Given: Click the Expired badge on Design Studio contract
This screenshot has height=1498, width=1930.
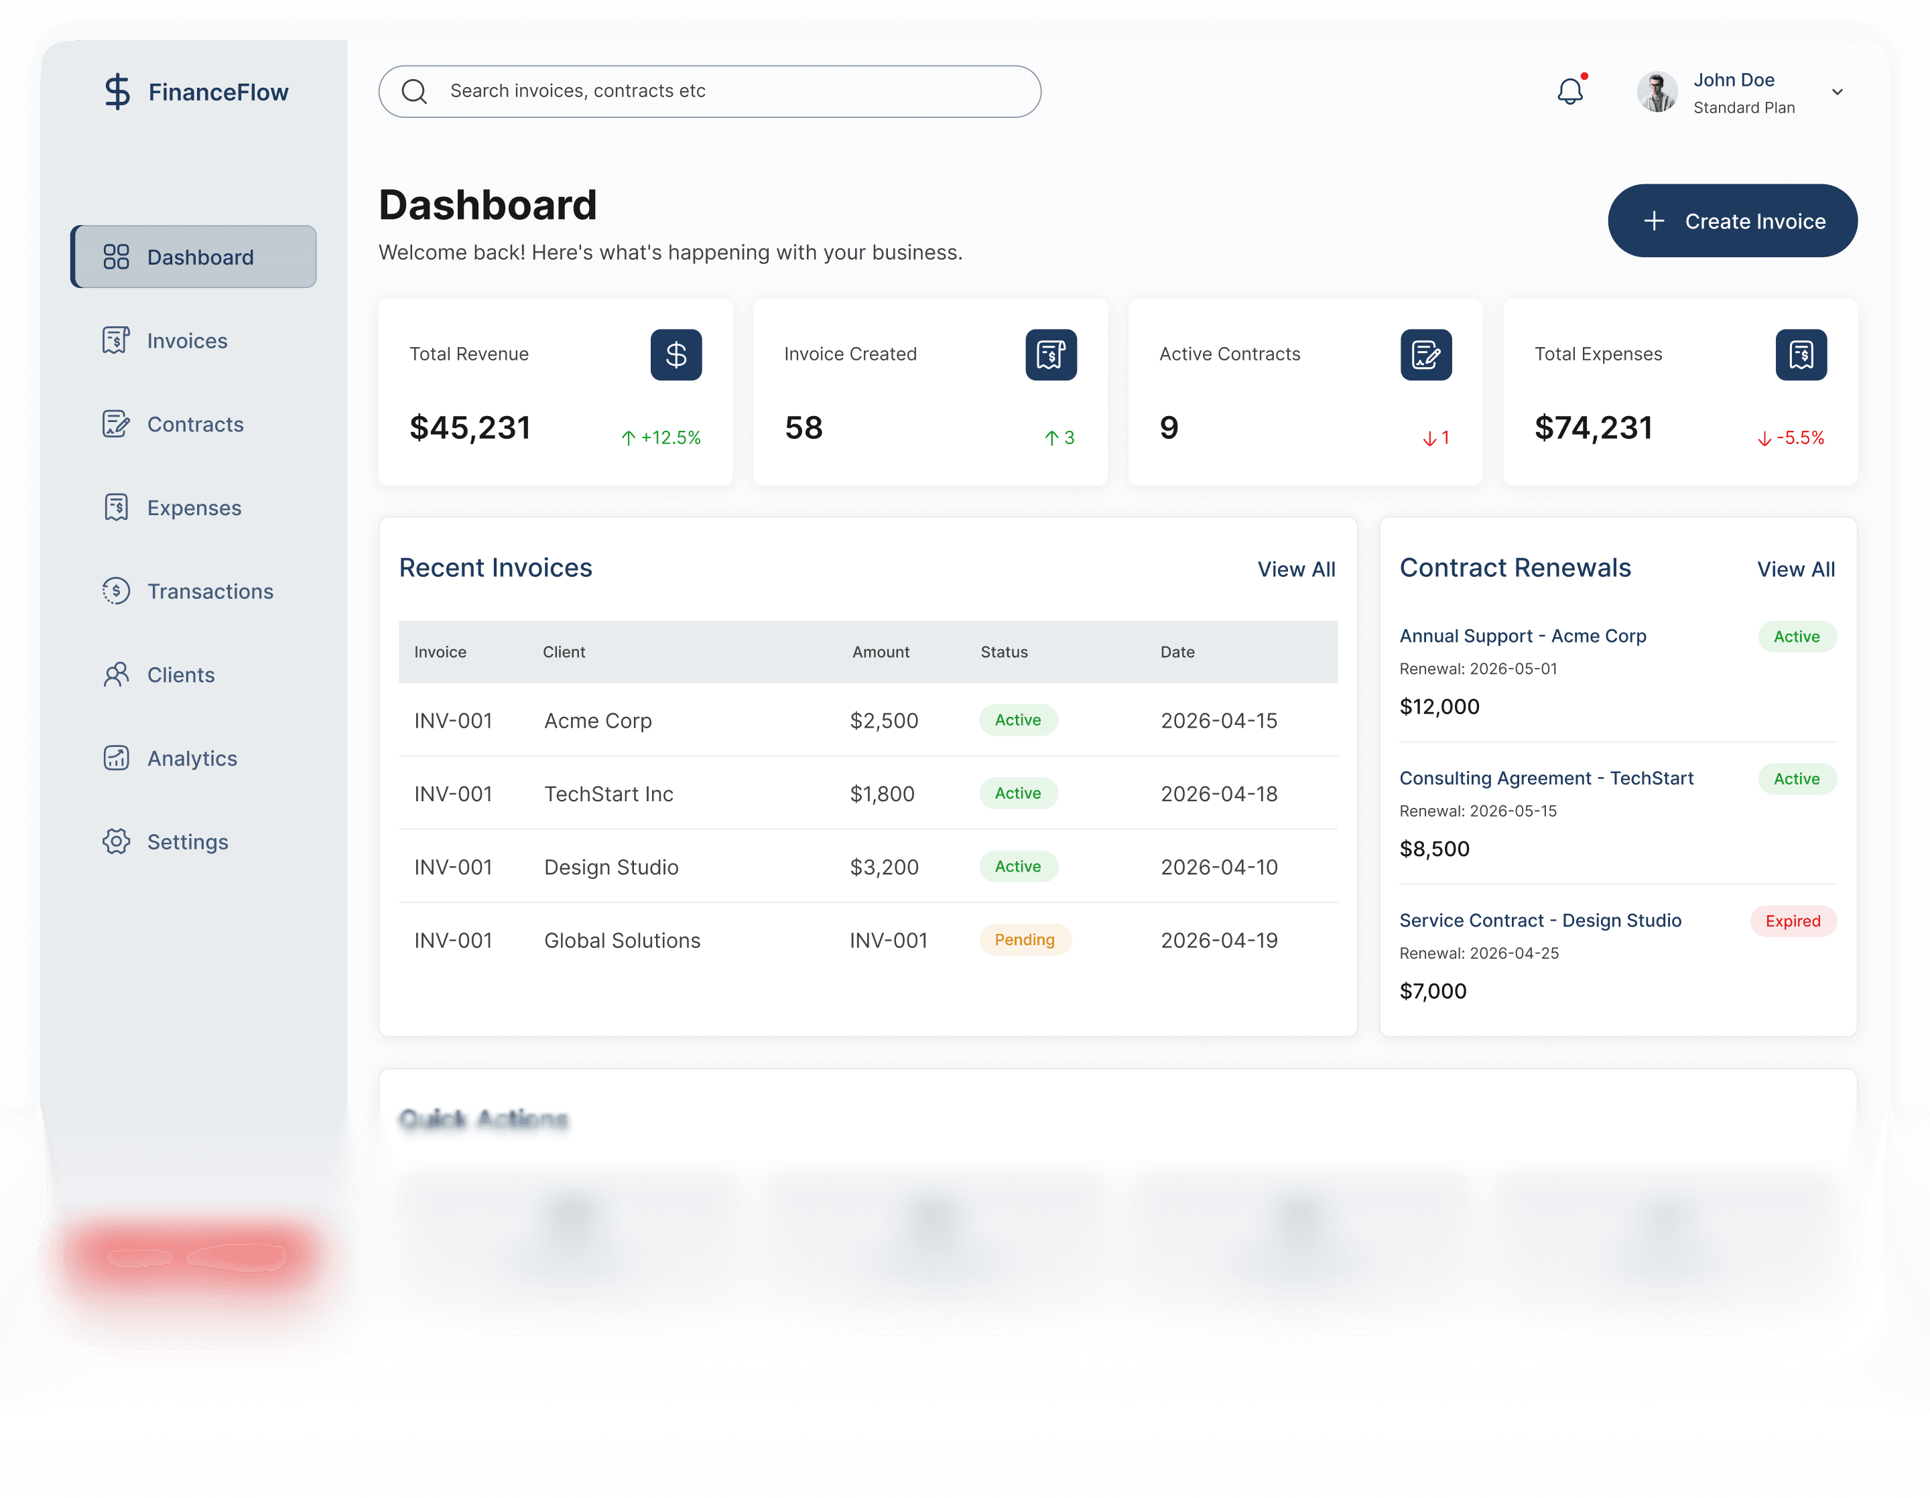Looking at the screenshot, I should pyautogui.click(x=1793, y=921).
